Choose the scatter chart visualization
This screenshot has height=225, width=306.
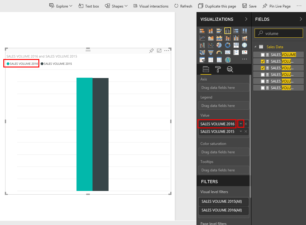[x=211, y=45]
